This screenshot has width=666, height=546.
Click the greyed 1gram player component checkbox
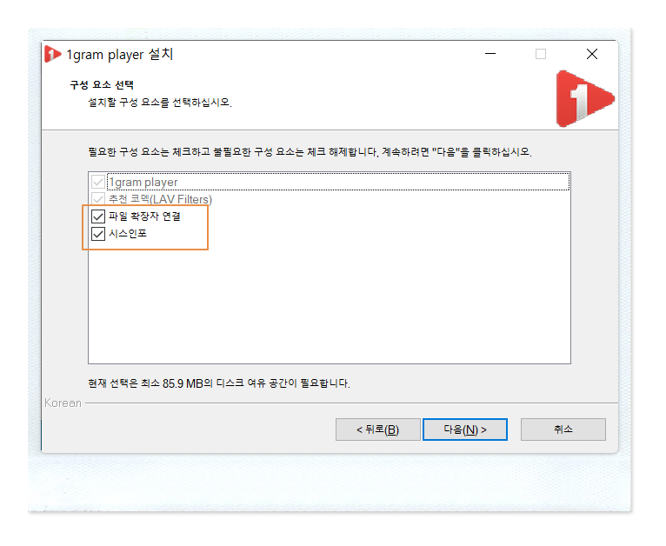pyautogui.click(x=98, y=182)
